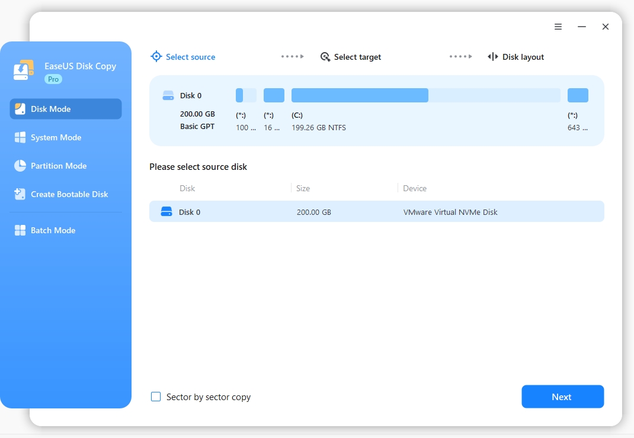Click the EaseUS Disk Copy logo icon
This screenshot has height=438, width=634.
24,70
